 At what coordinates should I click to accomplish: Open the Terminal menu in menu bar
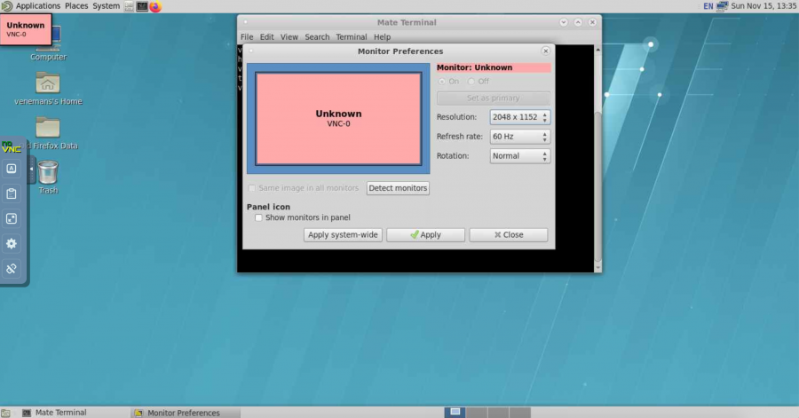click(x=351, y=37)
